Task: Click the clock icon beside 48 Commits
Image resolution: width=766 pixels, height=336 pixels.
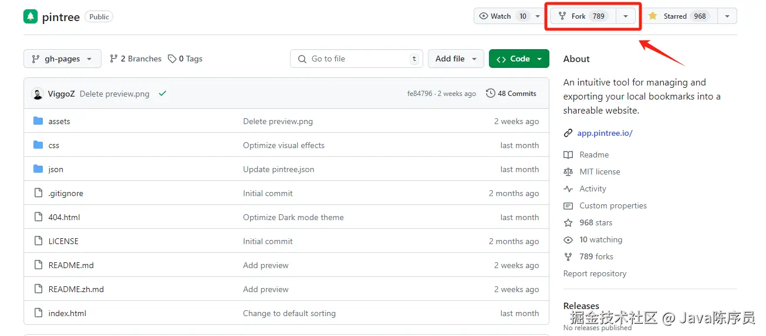Action: (x=491, y=94)
